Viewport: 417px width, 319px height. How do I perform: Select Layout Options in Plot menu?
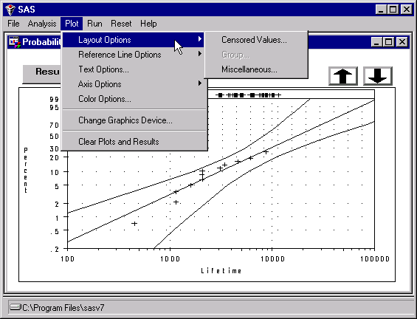[134, 40]
